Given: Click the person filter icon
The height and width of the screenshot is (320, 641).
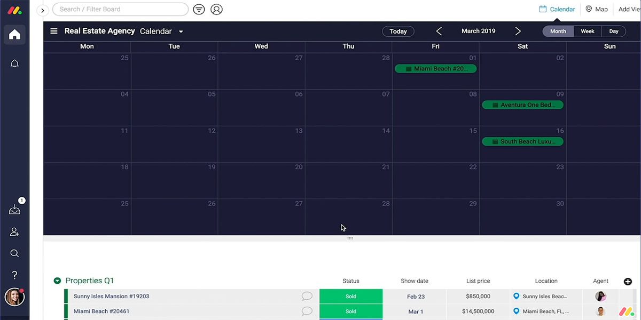Looking at the screenshot, I should (216, 10).
